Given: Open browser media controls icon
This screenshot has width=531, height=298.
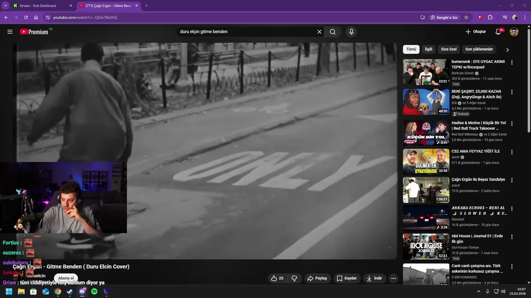Looking at the screenshot, I should (x=505, y=17).
